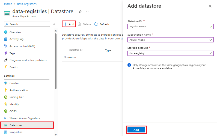Viewport: 217px width, 136px height.
Task: Click the Shared Access Signature link icon
Action: coord(6,118)
